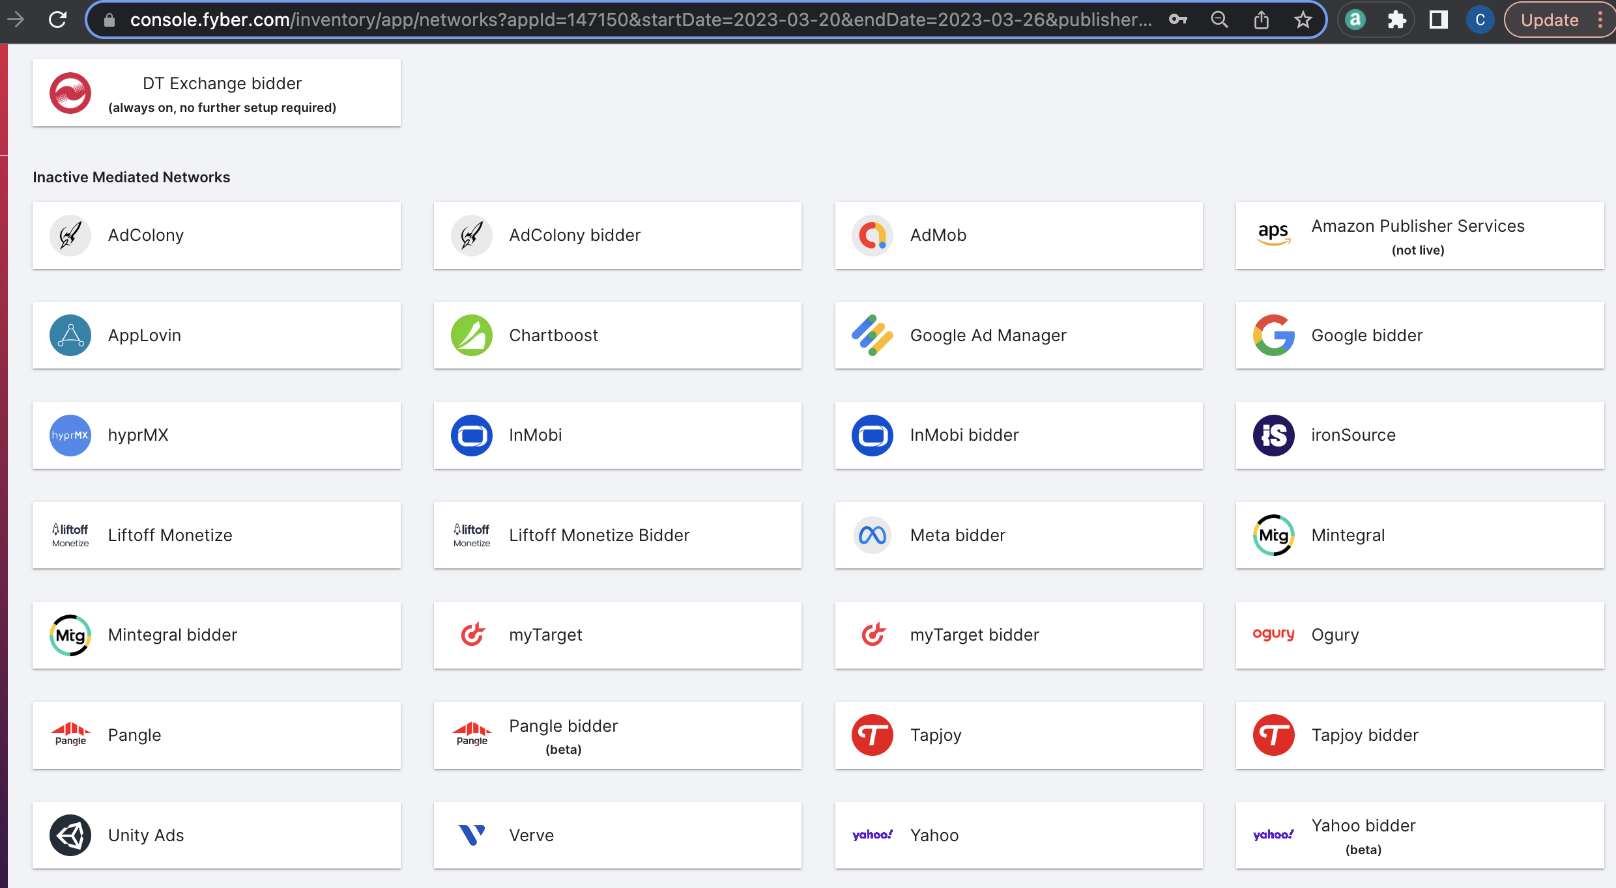Select the ironSource network label
Screen dimensions: 1616x888
tap(1353, 435)
